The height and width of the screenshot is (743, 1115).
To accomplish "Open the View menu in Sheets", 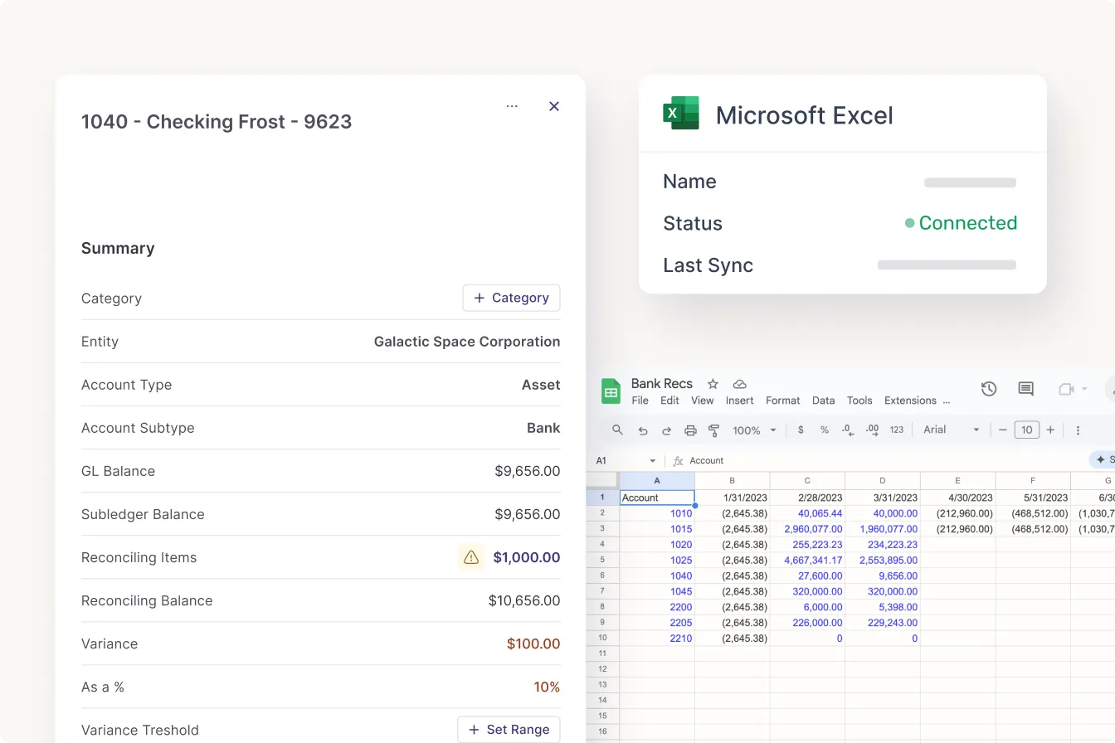I will pos(703,401).
